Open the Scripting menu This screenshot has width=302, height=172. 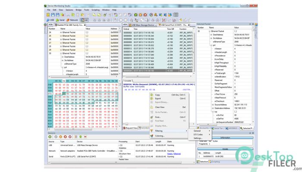95,10
